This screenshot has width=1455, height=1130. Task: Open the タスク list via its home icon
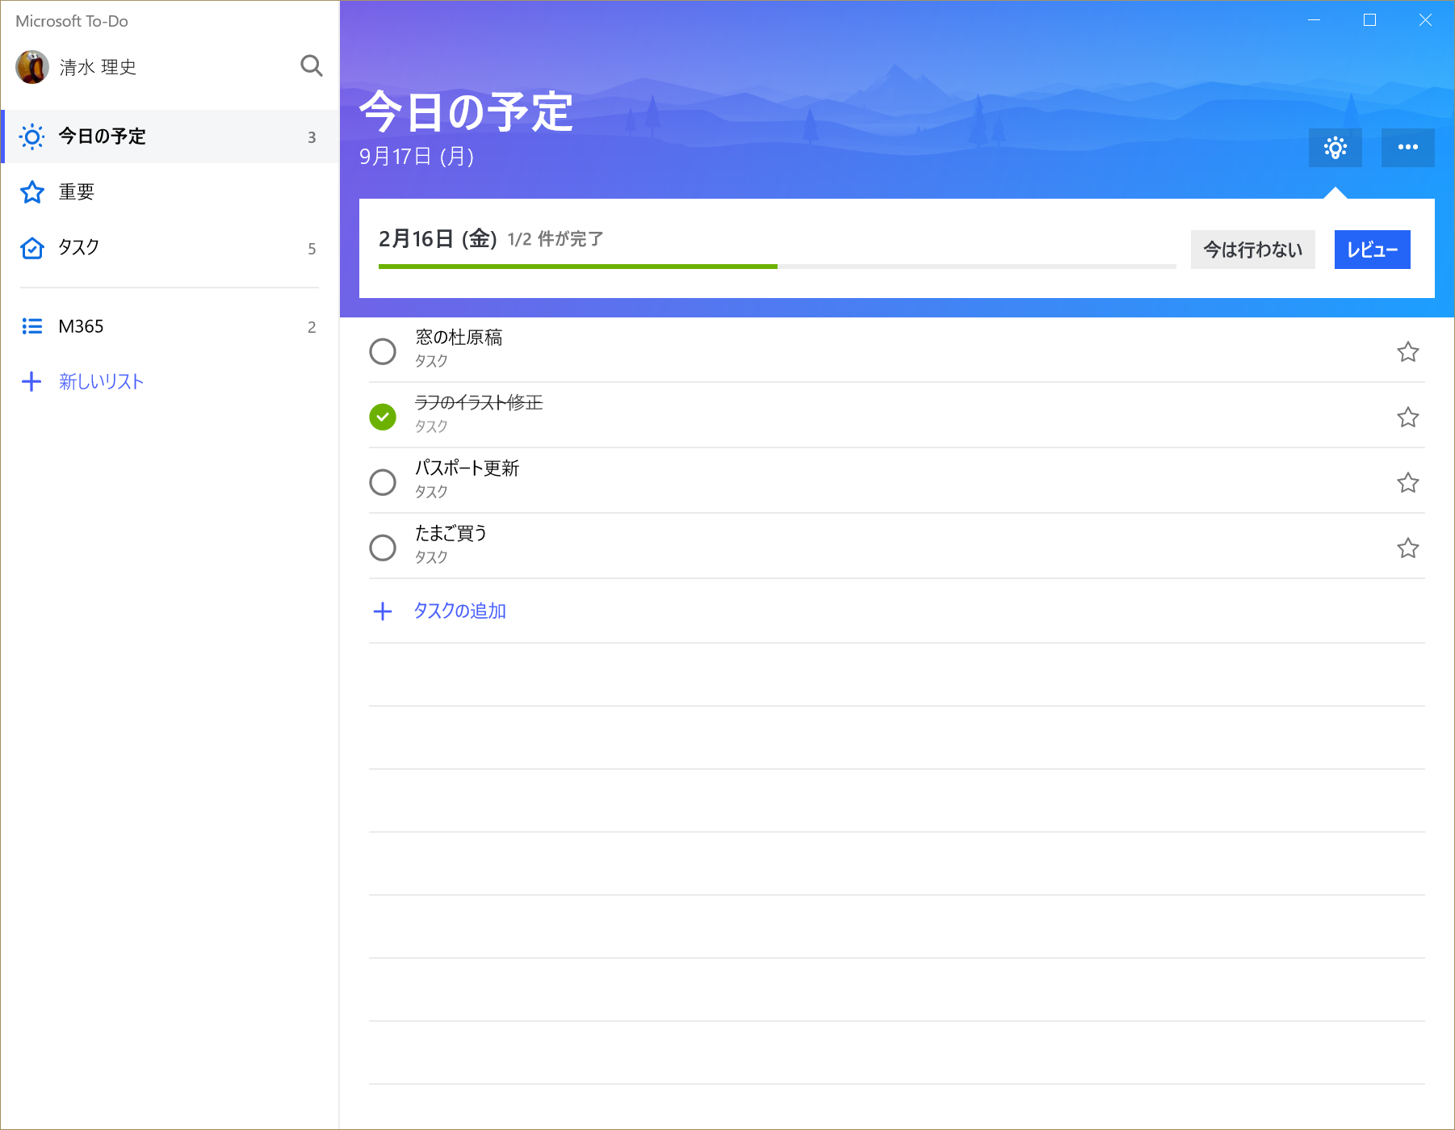(x=31, y=248)
